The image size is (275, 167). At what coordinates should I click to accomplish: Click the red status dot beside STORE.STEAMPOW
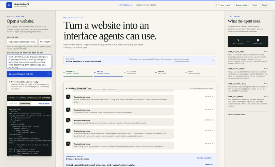pyautogui.click(x=9, y=98)
